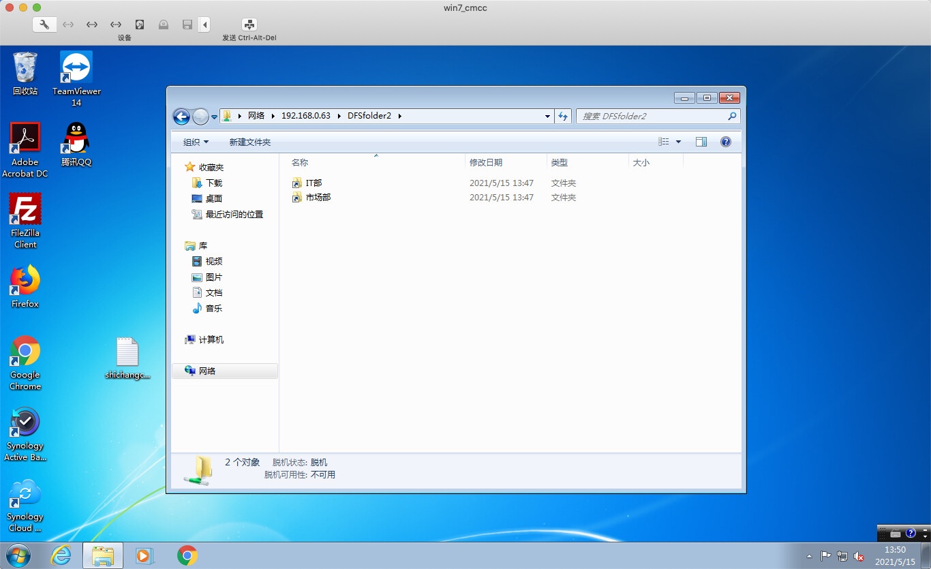Image resolution: width=931 pixels, height=569 pixels.
Task: Select the shichangc... text file on desktop
Action: [127, 358]
